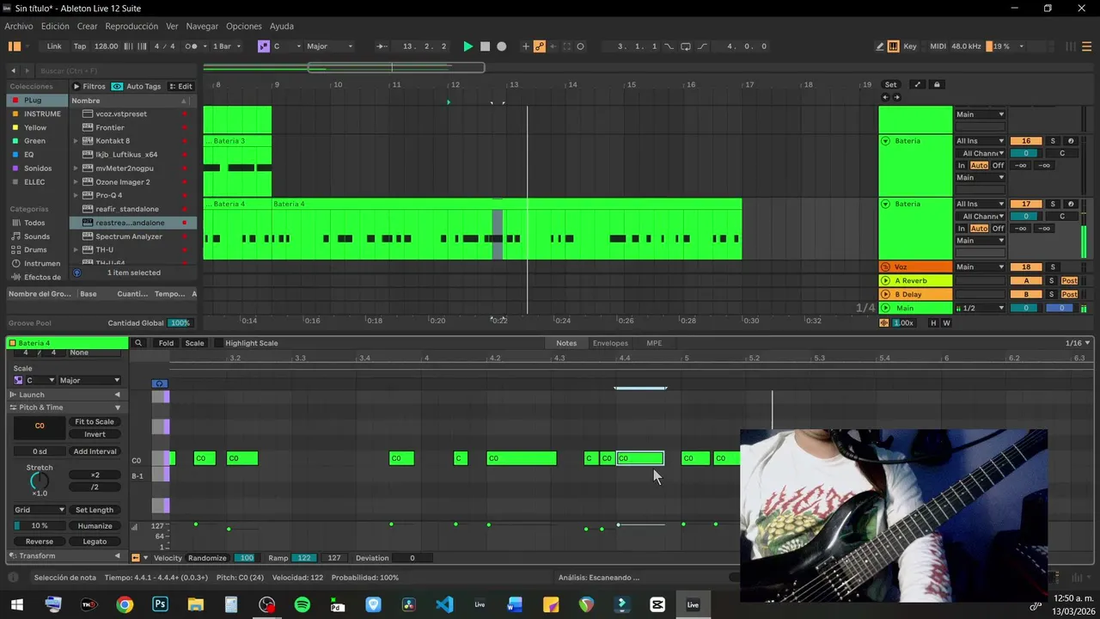Select the Spectrum Analyzer browser item
Viewport: 1100px width, 619px height.
point(129,236)
